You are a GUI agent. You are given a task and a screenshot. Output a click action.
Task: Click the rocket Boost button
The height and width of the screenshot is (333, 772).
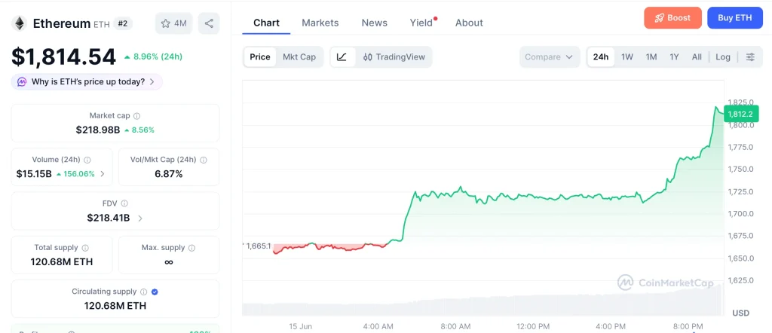(x=672, y=18)
